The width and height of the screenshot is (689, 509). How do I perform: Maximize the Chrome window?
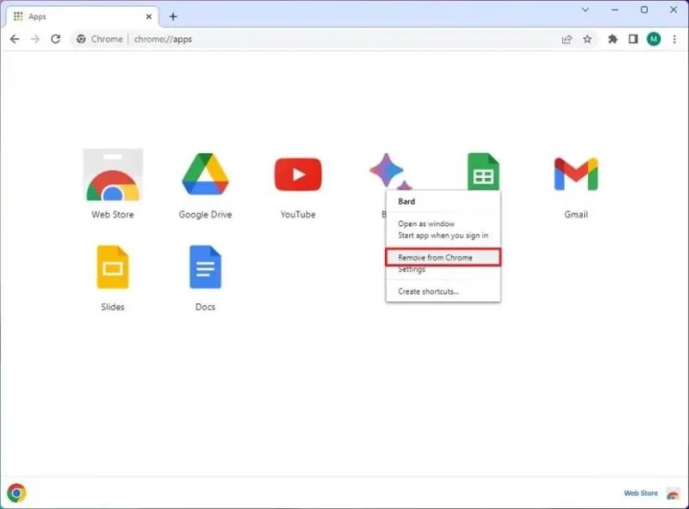click(x=644, y=9)
